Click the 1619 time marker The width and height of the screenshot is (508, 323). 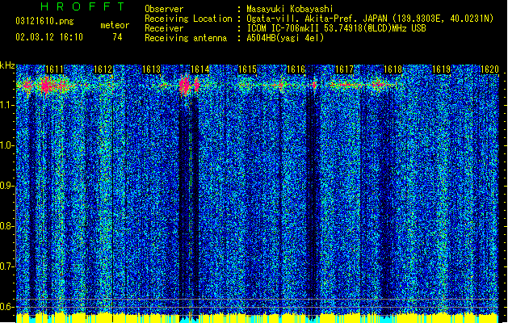(x=441, y=69)
